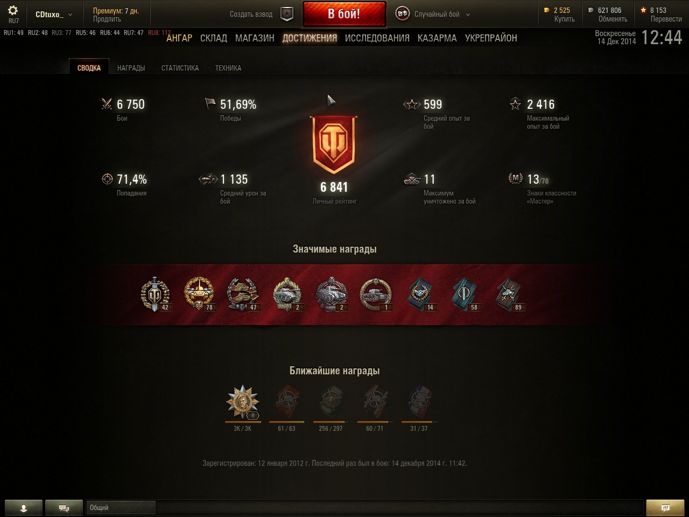
Task: Open the 'Исследования' menu section
Action: pos(377,38)
